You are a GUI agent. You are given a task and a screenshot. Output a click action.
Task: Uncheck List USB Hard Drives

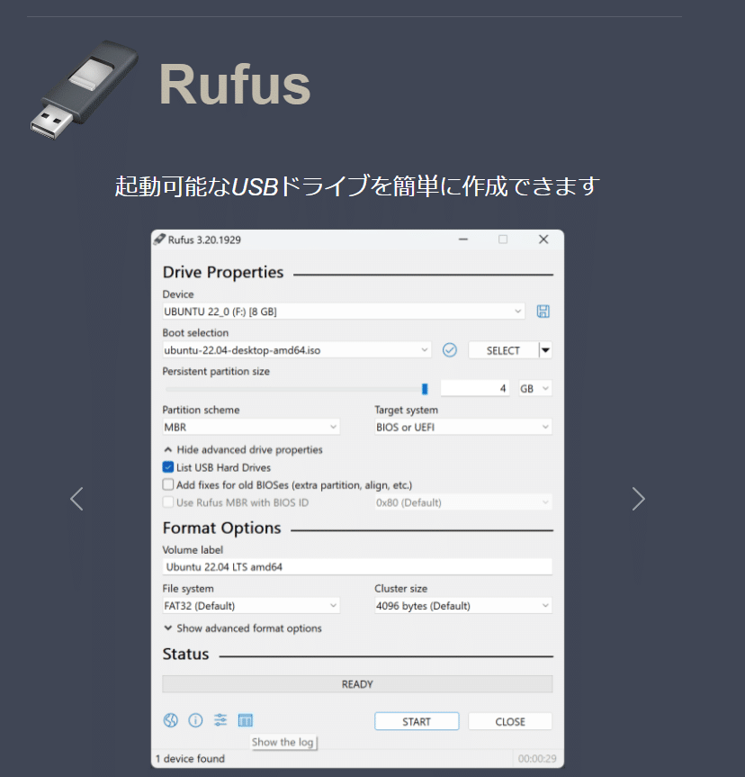pos(168,467)
